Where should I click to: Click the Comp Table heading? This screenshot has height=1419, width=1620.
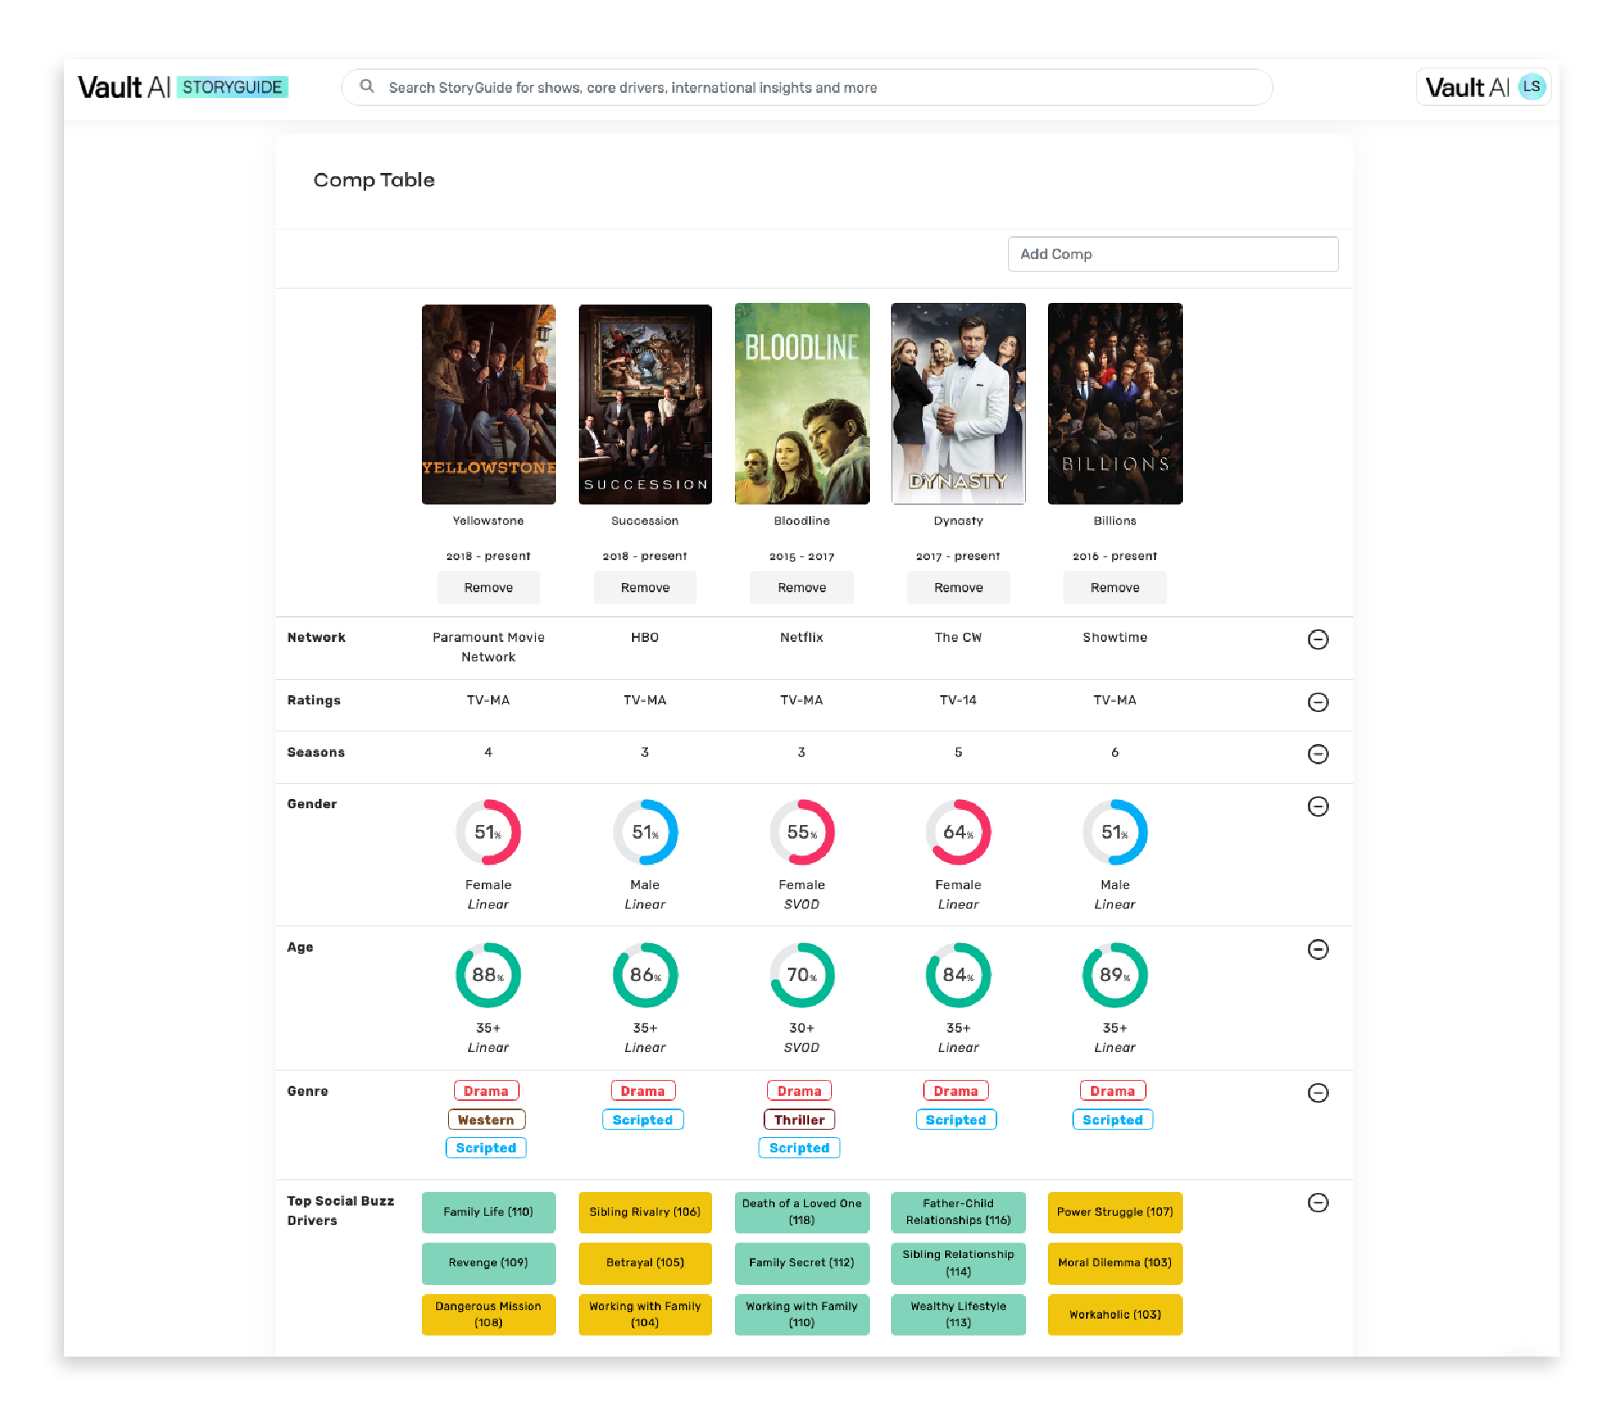[374, 180]
